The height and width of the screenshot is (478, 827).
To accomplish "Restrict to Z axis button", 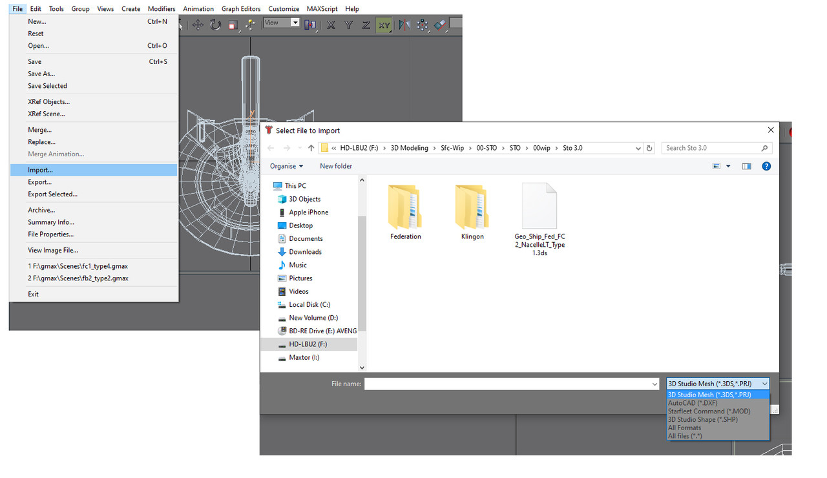I will coord(366,25).
